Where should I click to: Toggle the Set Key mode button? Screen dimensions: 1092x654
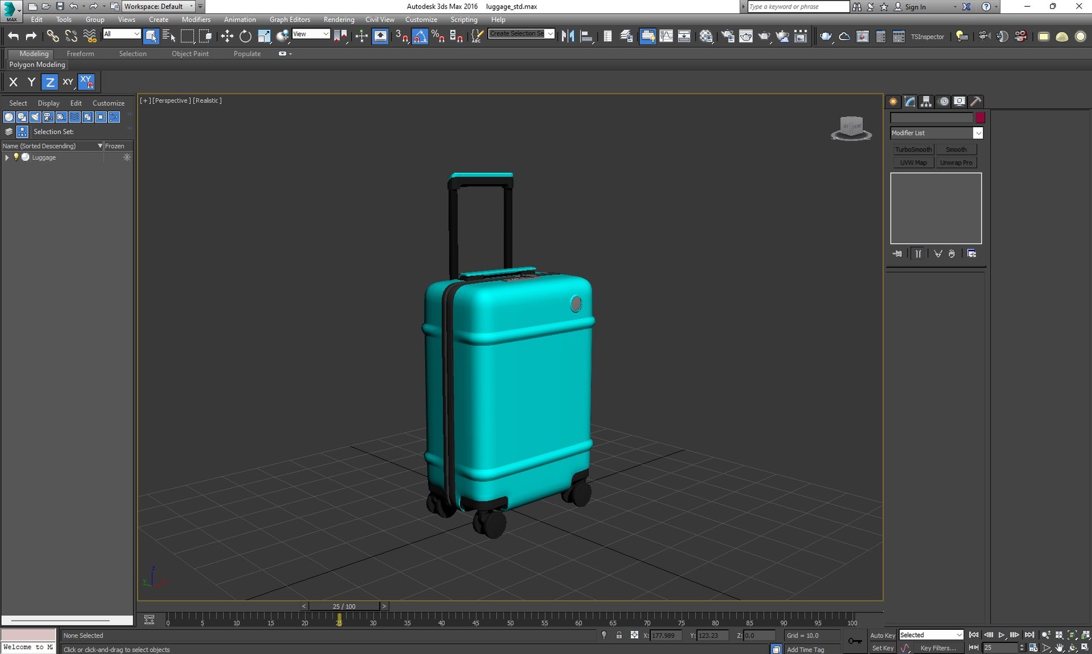tap(882, 648)
